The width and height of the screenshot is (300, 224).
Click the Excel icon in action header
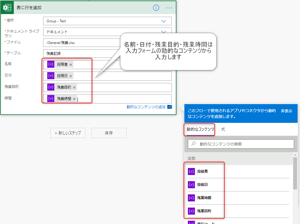click(x=7, y=8)
